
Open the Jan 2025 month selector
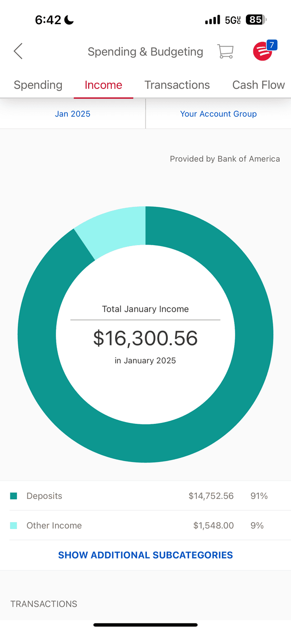(x=72, y=113)
